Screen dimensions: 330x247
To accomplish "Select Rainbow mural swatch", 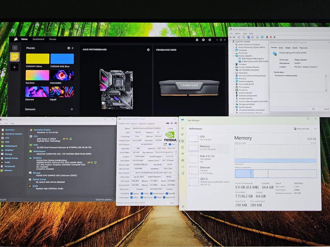I will click(x=37, y=75).
